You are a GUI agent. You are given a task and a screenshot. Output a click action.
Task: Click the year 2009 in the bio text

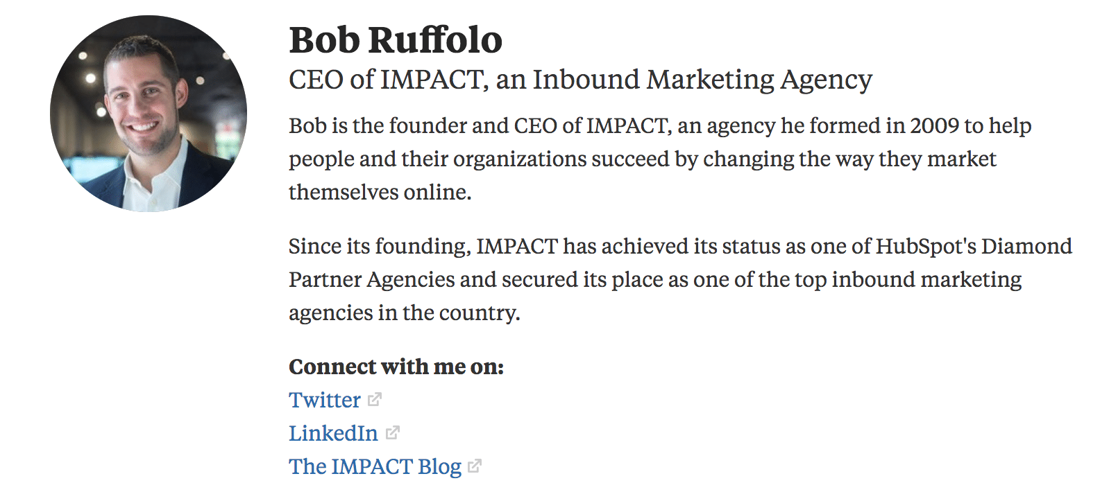click(935, 126)
